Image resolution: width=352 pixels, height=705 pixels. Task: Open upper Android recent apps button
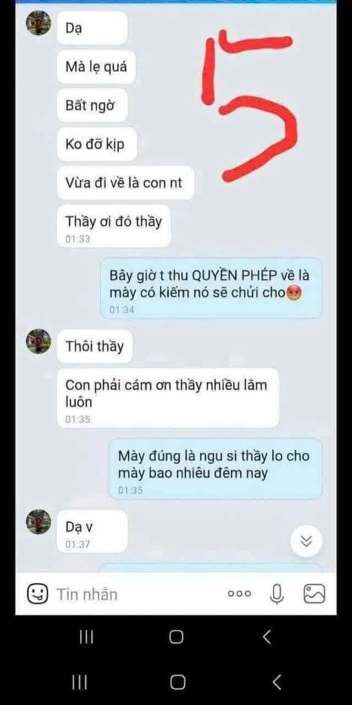tap(86, 637)
